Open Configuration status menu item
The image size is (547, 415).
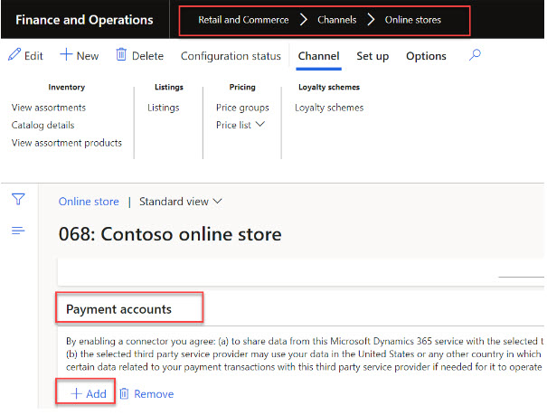231,56
